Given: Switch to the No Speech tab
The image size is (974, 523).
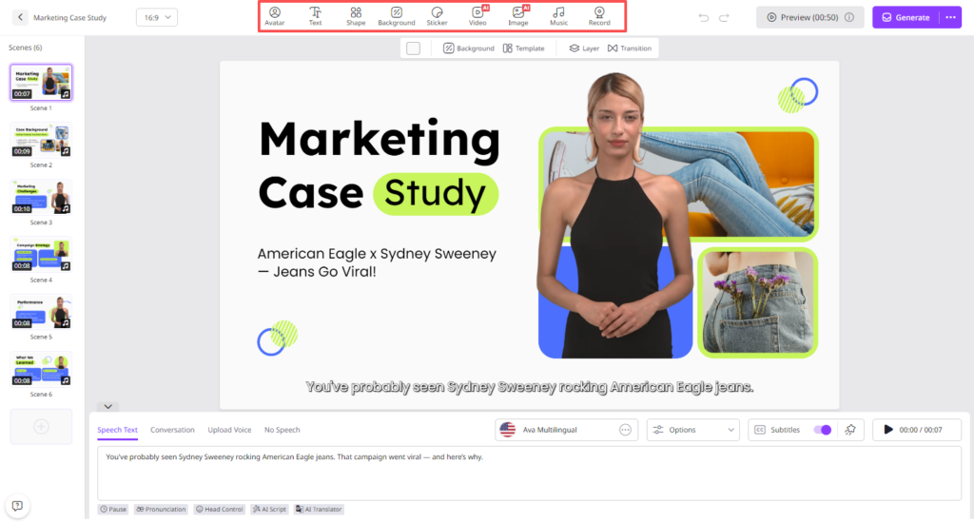Looking at the screenshot, I should coord(282,430).
